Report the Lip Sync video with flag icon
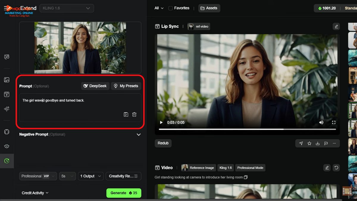Screen dimensions: 357x201 pos(326,143)
